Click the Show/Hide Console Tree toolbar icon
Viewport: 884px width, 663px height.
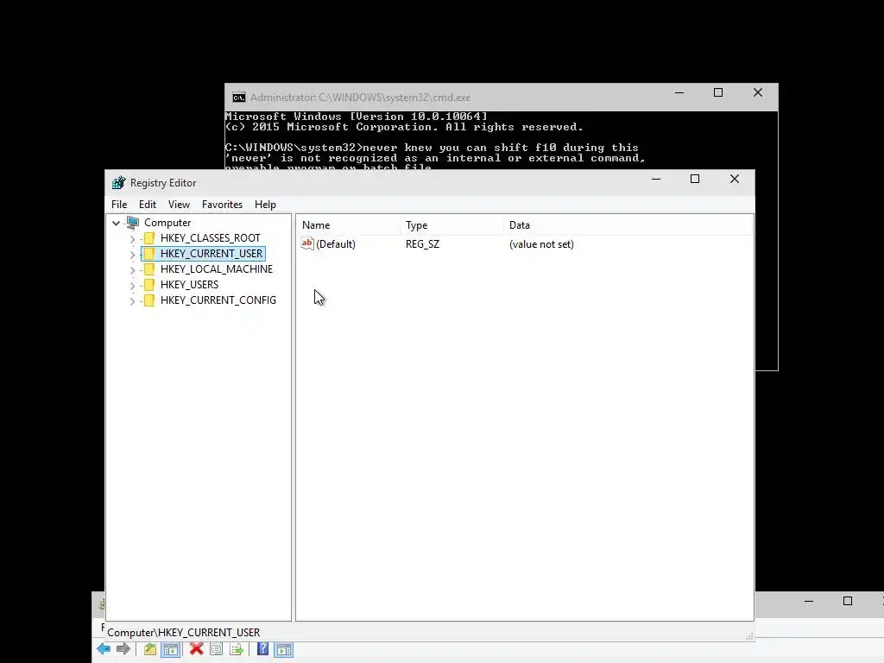[x=170, y=649]
